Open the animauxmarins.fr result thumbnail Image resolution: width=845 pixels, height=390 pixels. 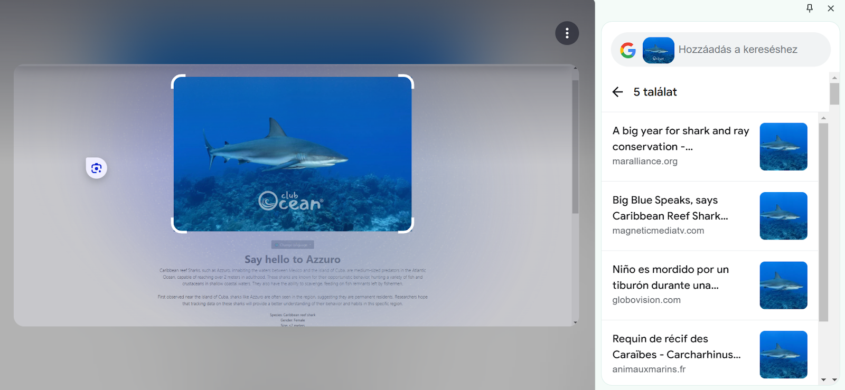pos(783,355)
